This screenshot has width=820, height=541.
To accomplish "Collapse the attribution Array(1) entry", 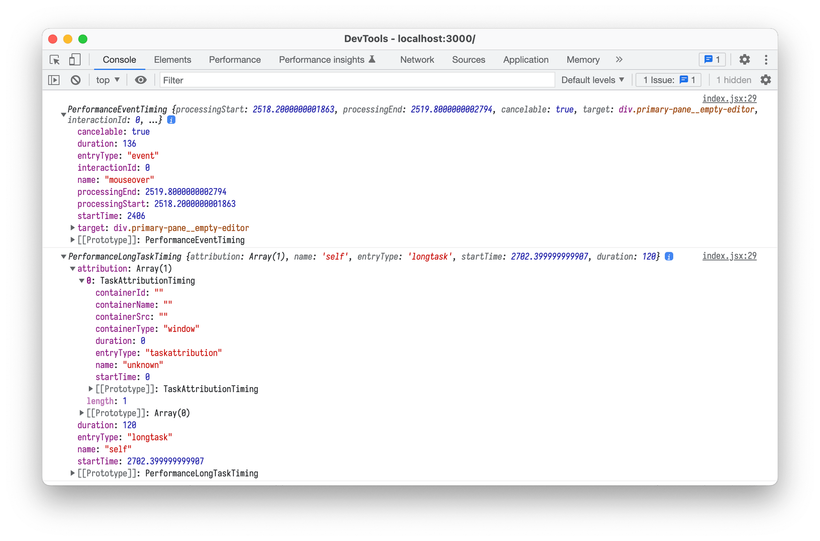I will pos(73,269).
